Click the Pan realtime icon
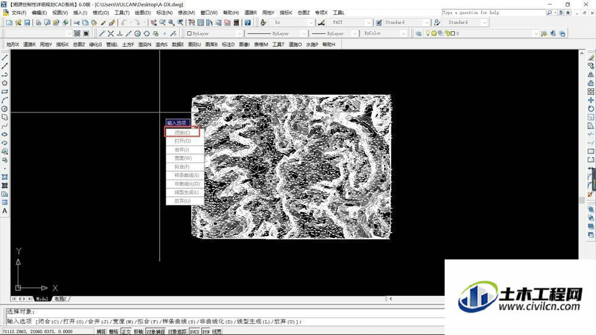596x335 pixels. 154,23
